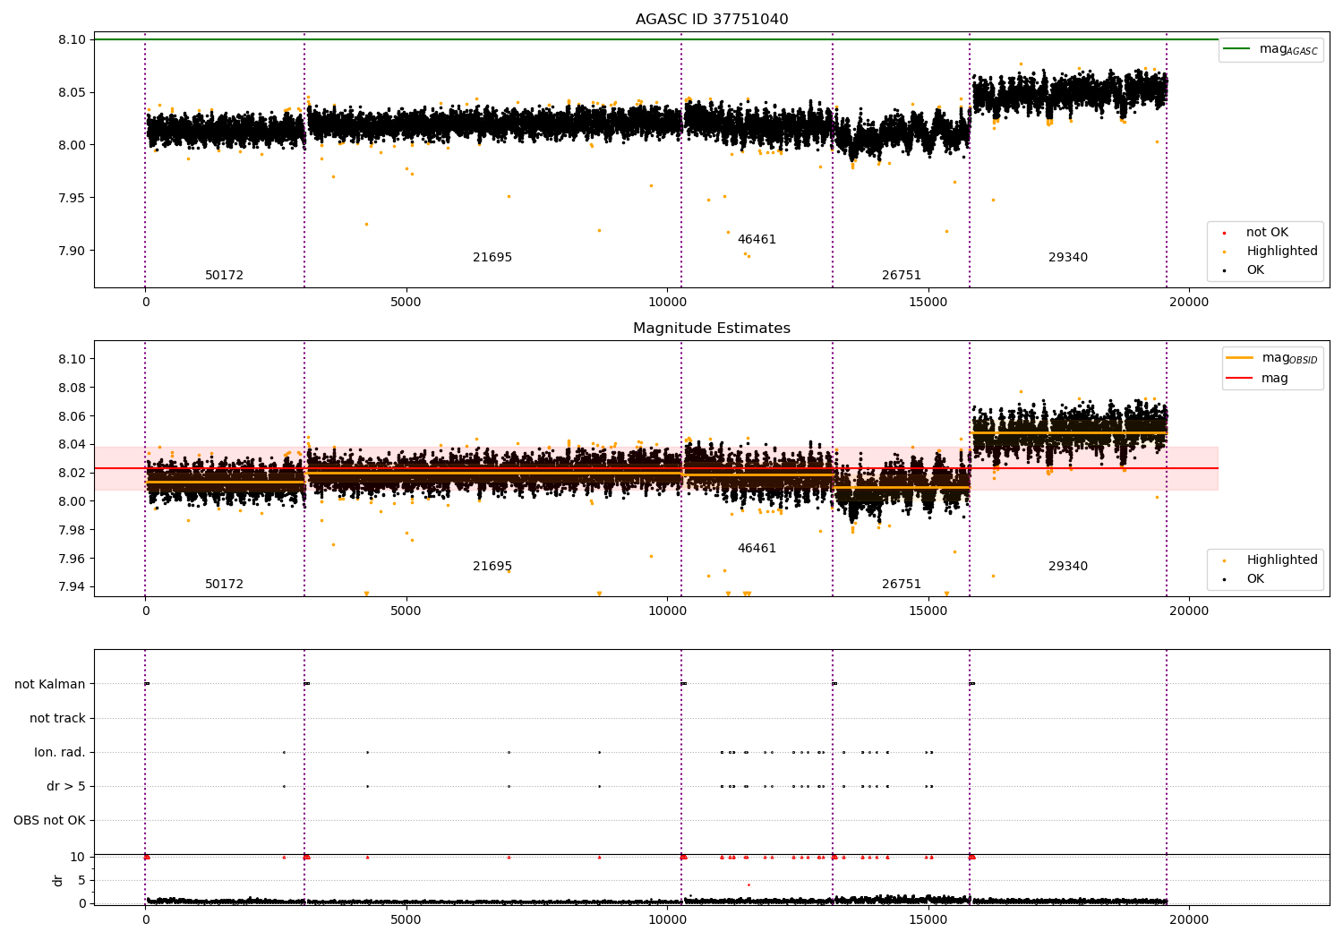The width and height of the screenshot is (1343, 940).
Task: Click the orange line sample in the mag OBSID legend
Action: click(1240, 357)
